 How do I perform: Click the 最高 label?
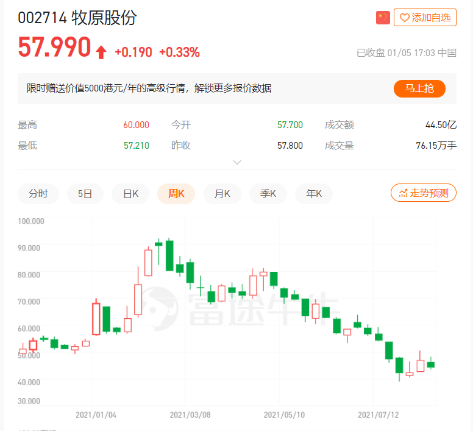[x=27, y=125]
